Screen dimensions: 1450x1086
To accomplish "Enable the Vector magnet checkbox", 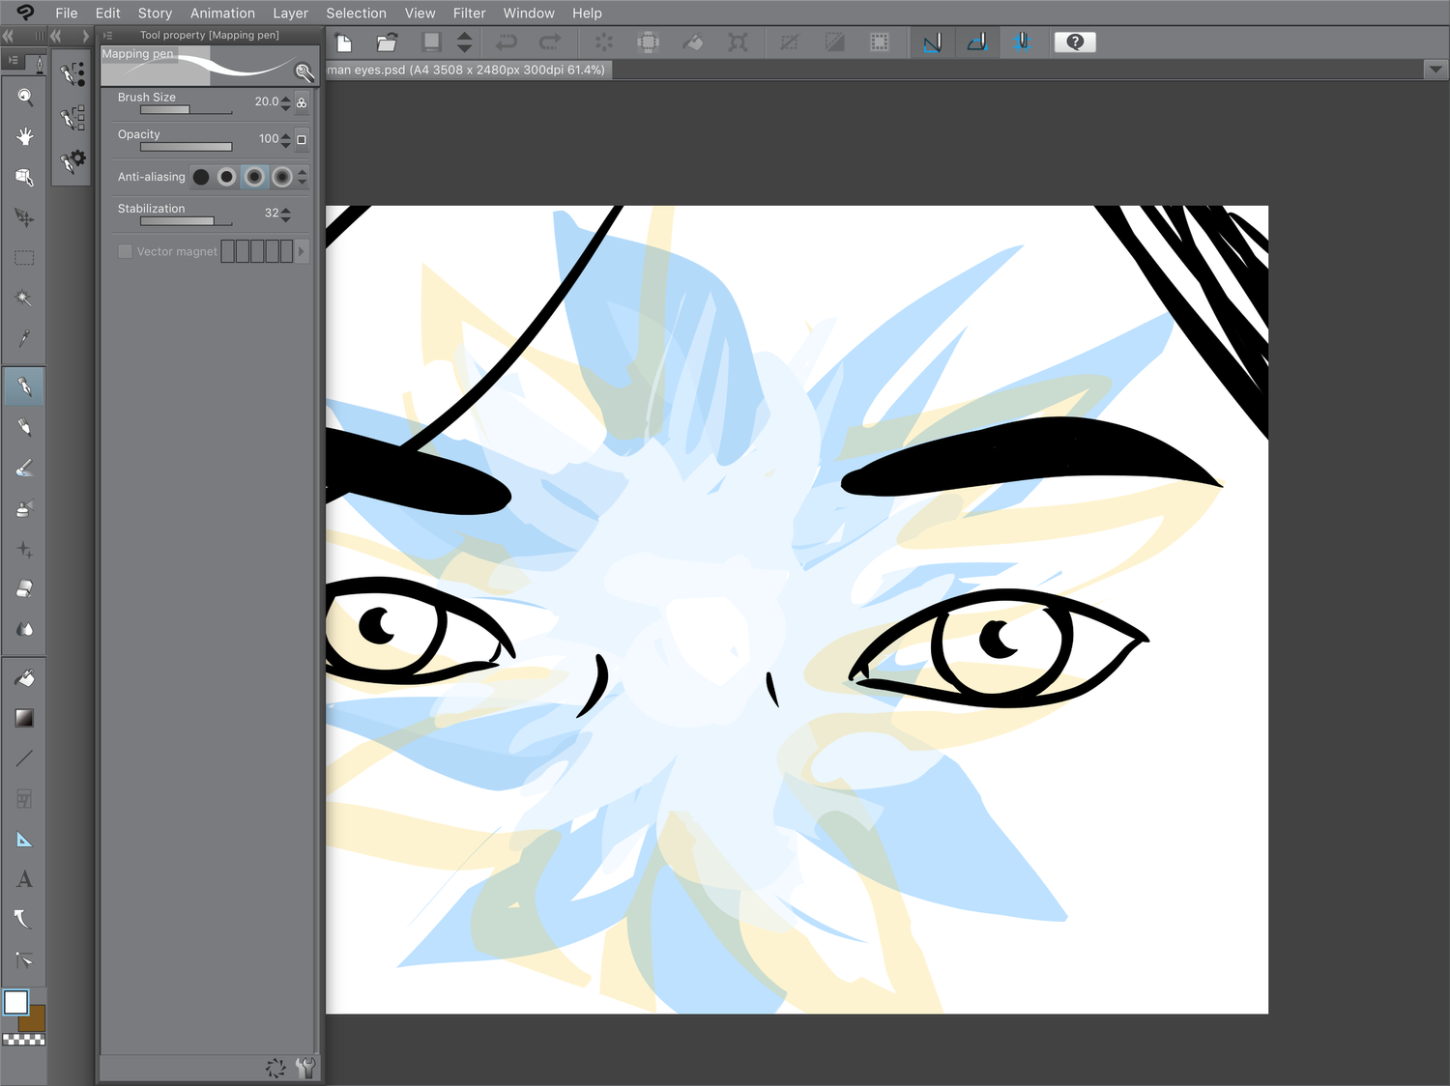I will (125, 251).
